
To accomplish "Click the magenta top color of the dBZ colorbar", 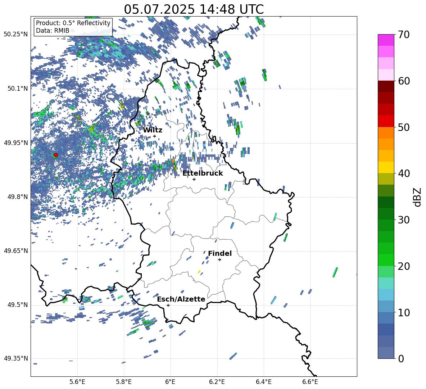I will pos(386,40).
